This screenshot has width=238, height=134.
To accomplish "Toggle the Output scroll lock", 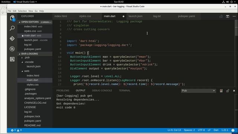I will point(228,91).
